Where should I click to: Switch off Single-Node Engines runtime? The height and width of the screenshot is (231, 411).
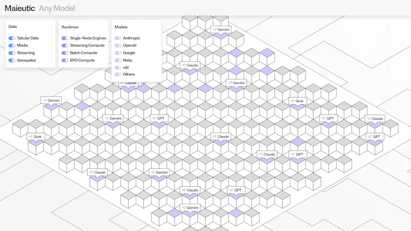(65, 38)
